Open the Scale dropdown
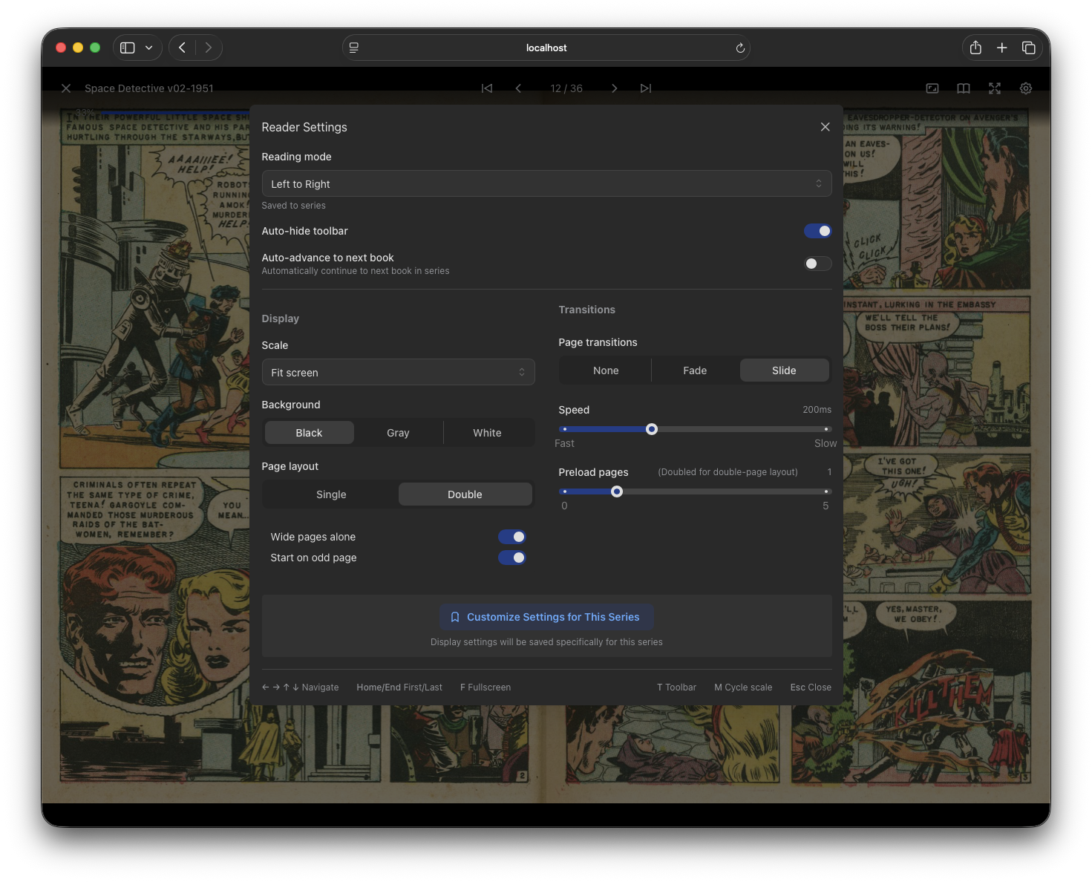The width and height of the screenshot is (1092, 882). [x=398, y=372]
